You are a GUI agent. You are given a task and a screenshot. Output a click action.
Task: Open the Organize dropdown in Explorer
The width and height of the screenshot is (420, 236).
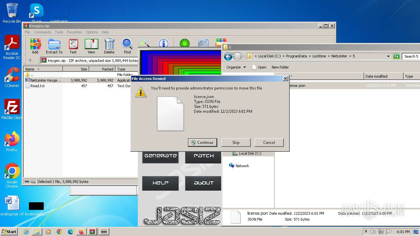(x=236, y=67)
